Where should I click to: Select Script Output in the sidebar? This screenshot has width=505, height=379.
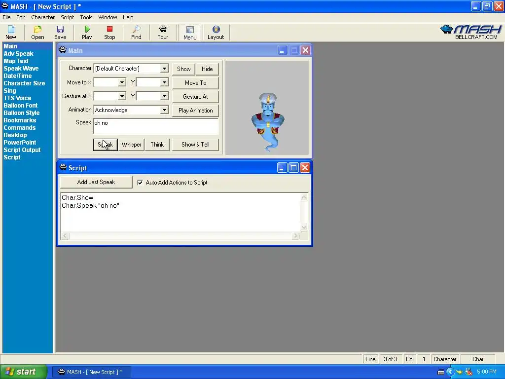pyautogui.click(x=22, y=150)
